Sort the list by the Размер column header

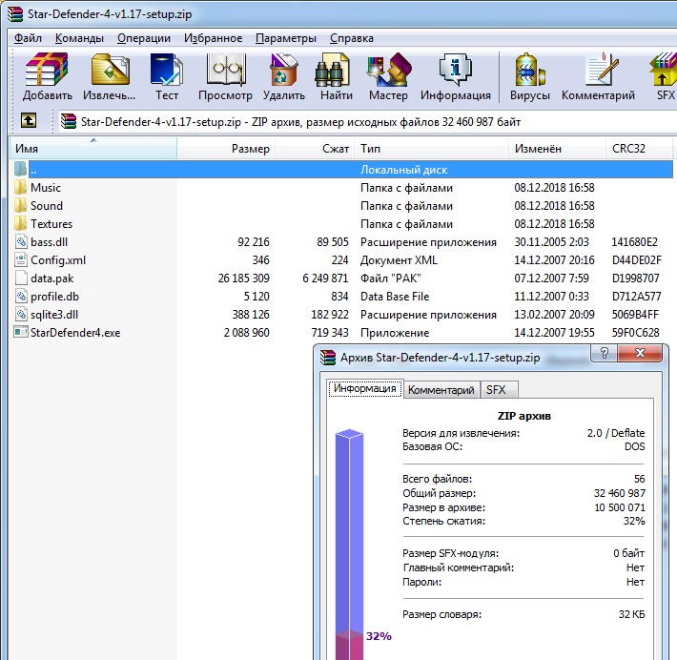coord(226,149)
